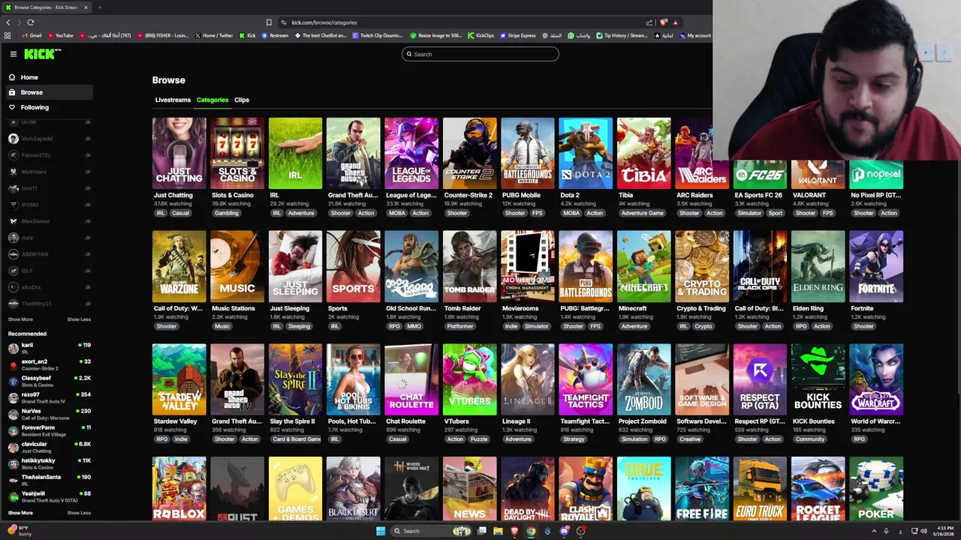Switch to the Clips tab
Viewport: 961px width, 540px height.
242,100
